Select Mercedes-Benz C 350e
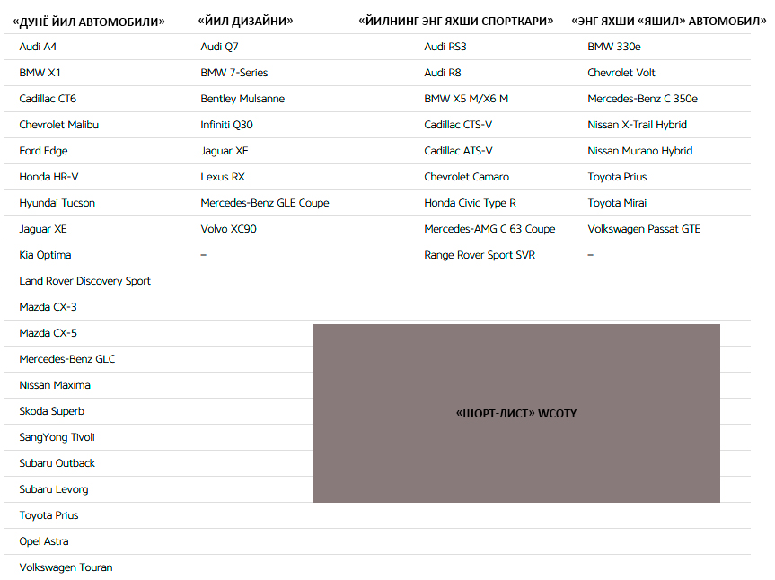Viewport: 775px width, 580px height. click(x=642, y=99)
